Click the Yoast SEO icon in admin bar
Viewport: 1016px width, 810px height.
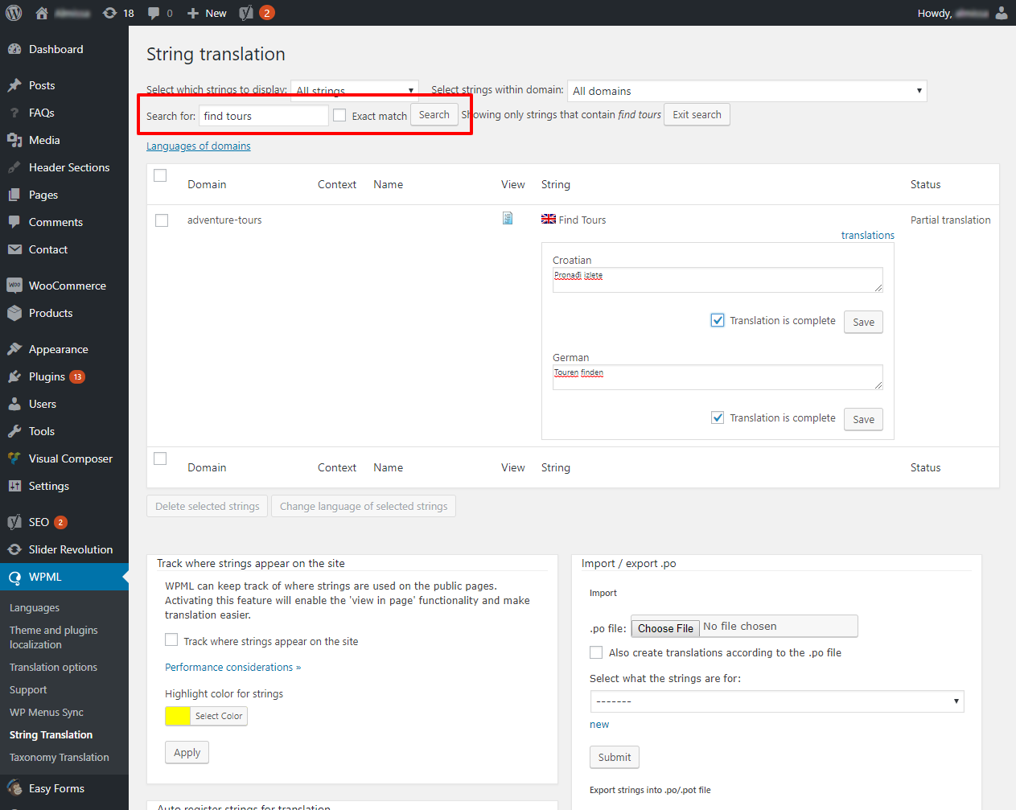[x=247, y=13]
